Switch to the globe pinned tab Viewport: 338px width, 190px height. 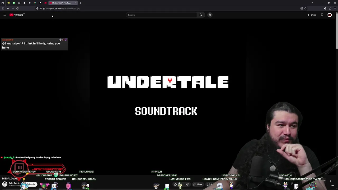coord(19,3)
